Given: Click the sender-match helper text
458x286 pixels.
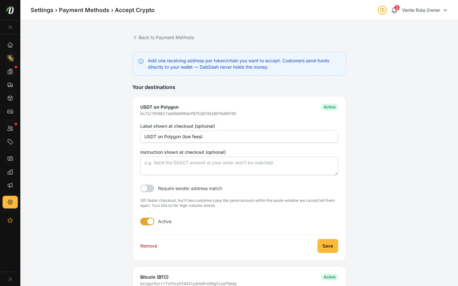Looking at the screenshot, I should click(x=238, y=203).
